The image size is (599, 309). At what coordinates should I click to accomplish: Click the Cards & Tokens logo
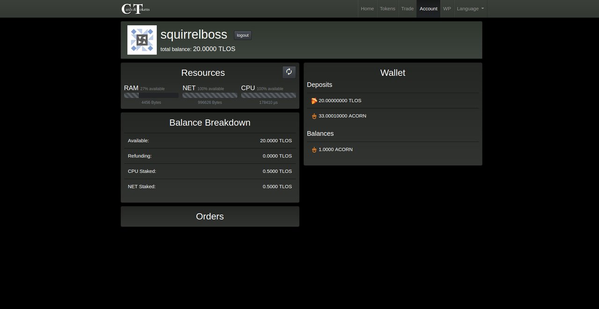click(x=136, y=8)
